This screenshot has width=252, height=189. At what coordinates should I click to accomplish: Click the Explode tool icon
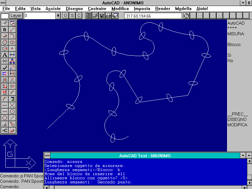[x=12, y=80]
